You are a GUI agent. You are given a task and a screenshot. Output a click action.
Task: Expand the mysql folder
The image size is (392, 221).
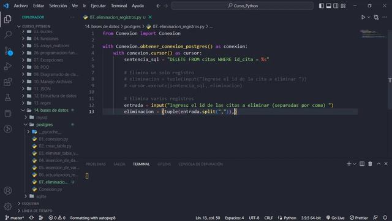point(42,117)
